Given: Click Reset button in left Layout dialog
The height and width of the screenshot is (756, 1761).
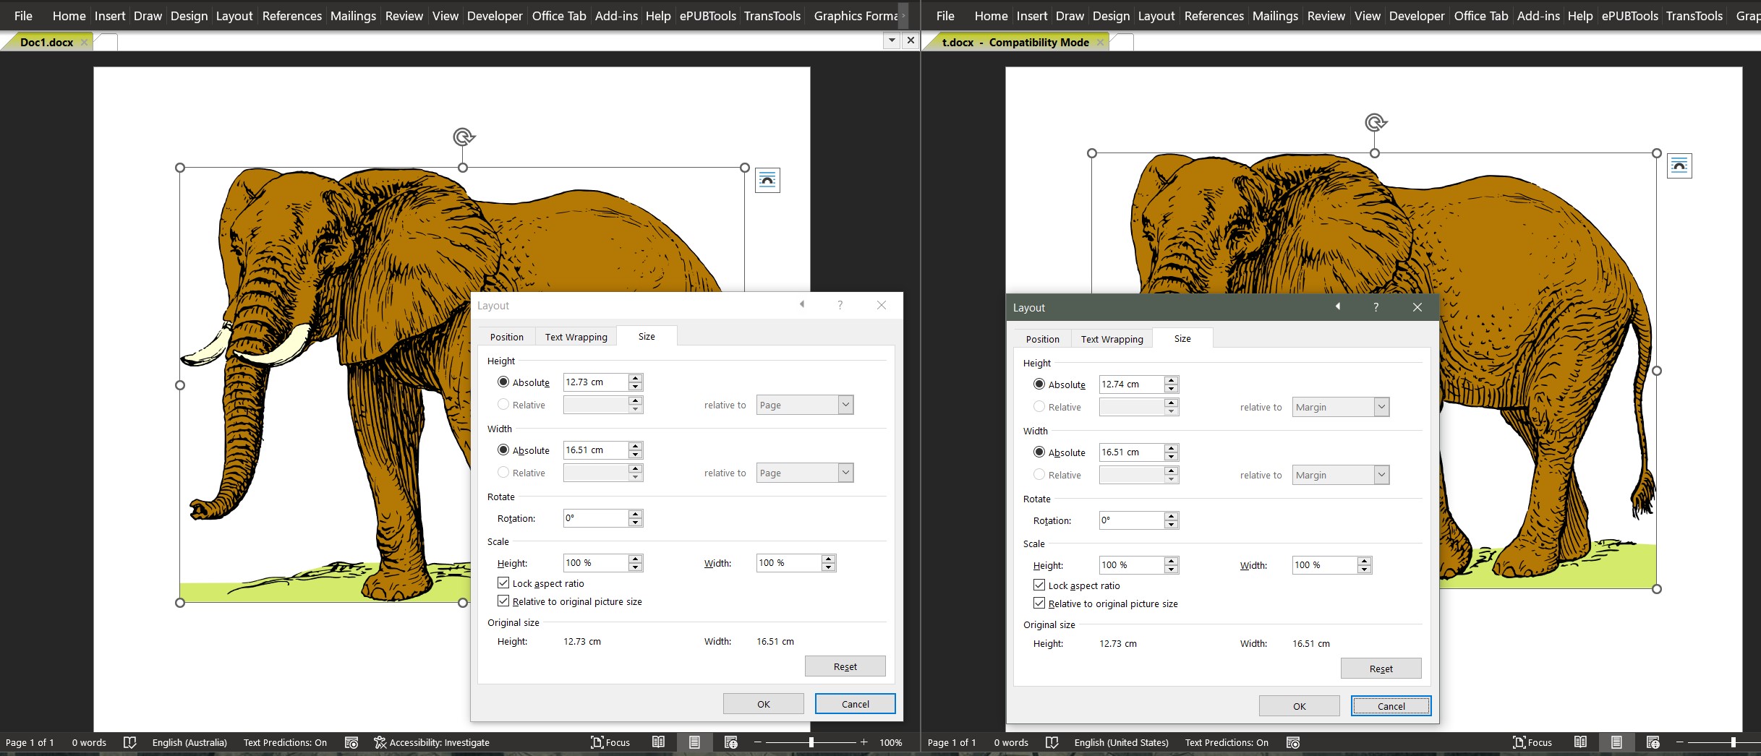Looking at the screenshot, I should 845,666.
